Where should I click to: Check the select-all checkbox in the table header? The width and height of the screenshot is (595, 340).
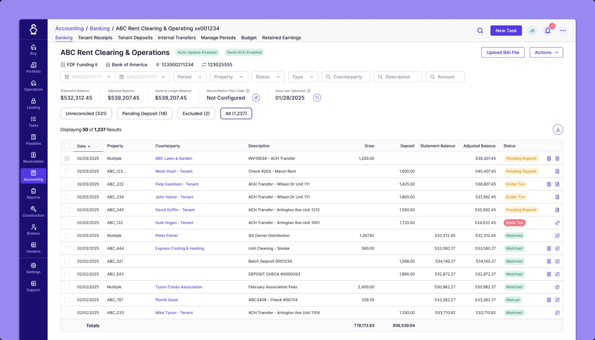(66, 145)
